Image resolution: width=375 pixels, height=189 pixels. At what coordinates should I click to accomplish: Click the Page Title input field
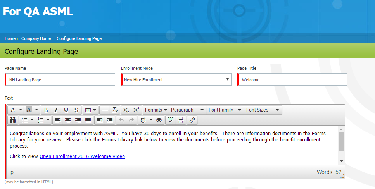[292, 79]
